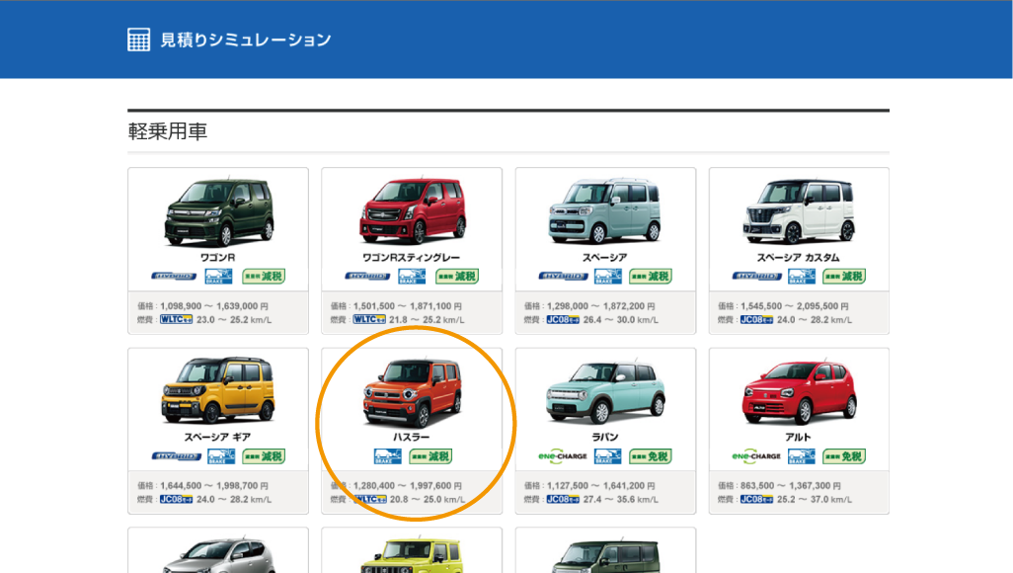Click the WLTC mode badge in ワゴンRスティングレー card
This screenshot has height=573, width=1013.
(369, 319)
